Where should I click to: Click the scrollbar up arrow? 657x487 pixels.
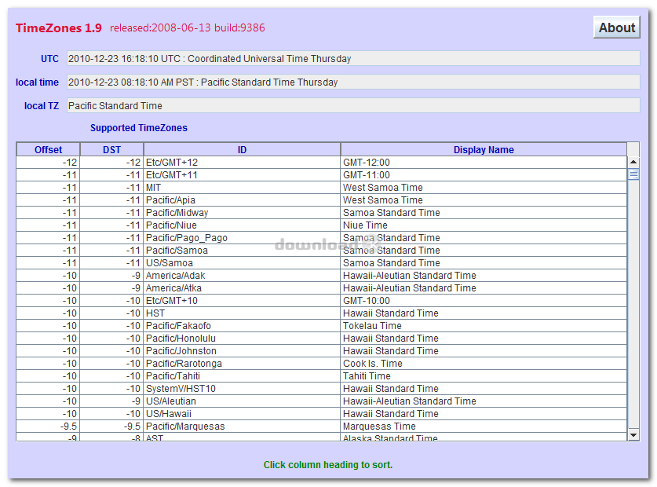click(x=633, y=162)
